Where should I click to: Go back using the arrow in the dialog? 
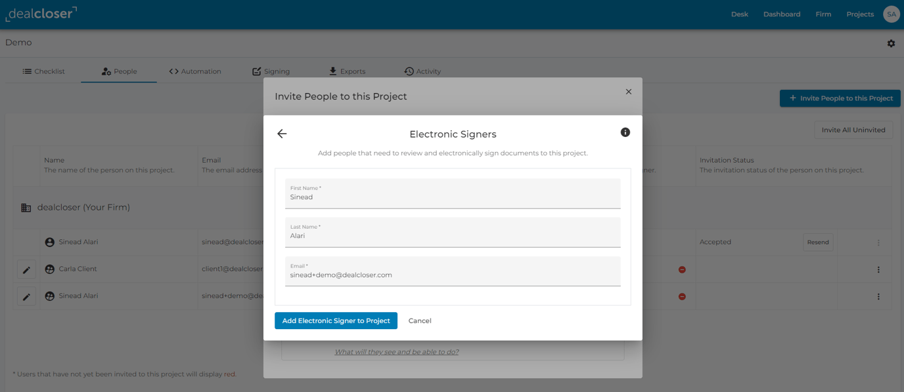[282, 133]
